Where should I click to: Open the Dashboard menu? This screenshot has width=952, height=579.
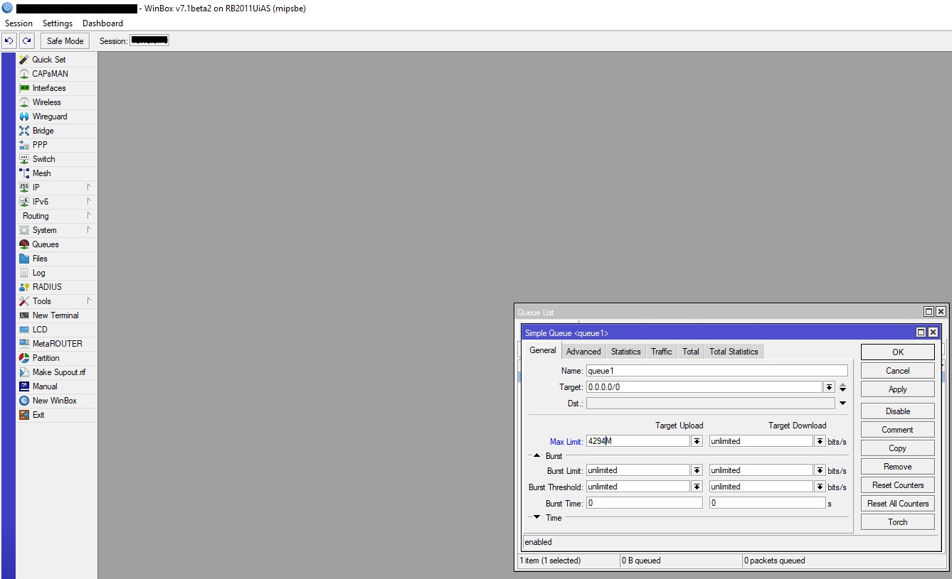click(x=102, y=23)
